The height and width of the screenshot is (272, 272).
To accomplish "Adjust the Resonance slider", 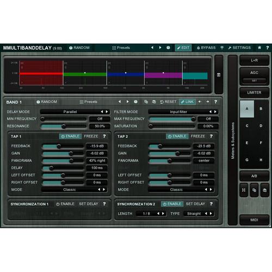I will pyautogui.click(x=63, y=126).
